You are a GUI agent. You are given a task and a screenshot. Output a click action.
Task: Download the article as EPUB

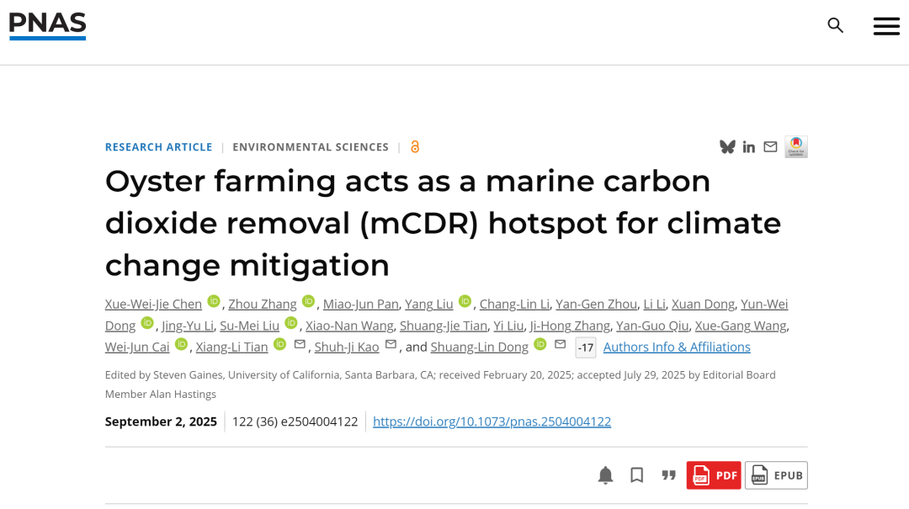776,475
